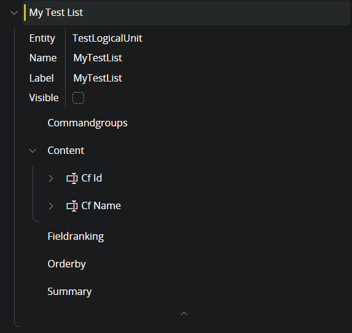Expand the Cf Name field
The image size is (352, 333).
click(x=51, y=206)
